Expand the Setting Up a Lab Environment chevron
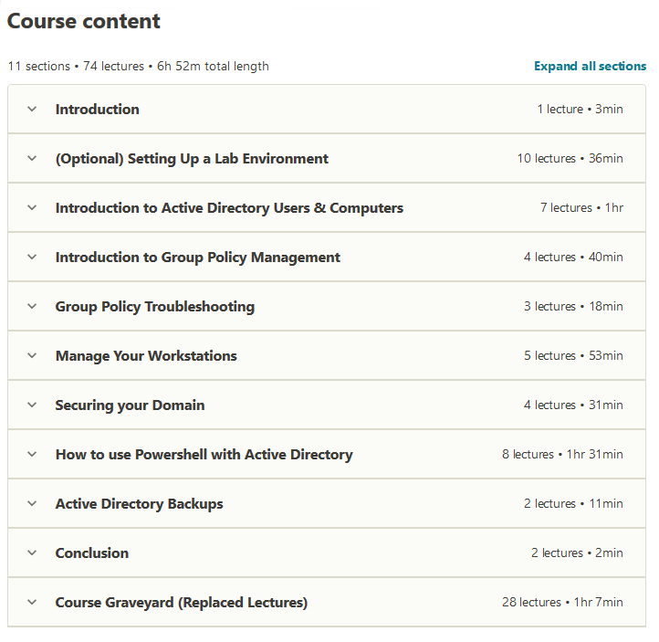 32,159
